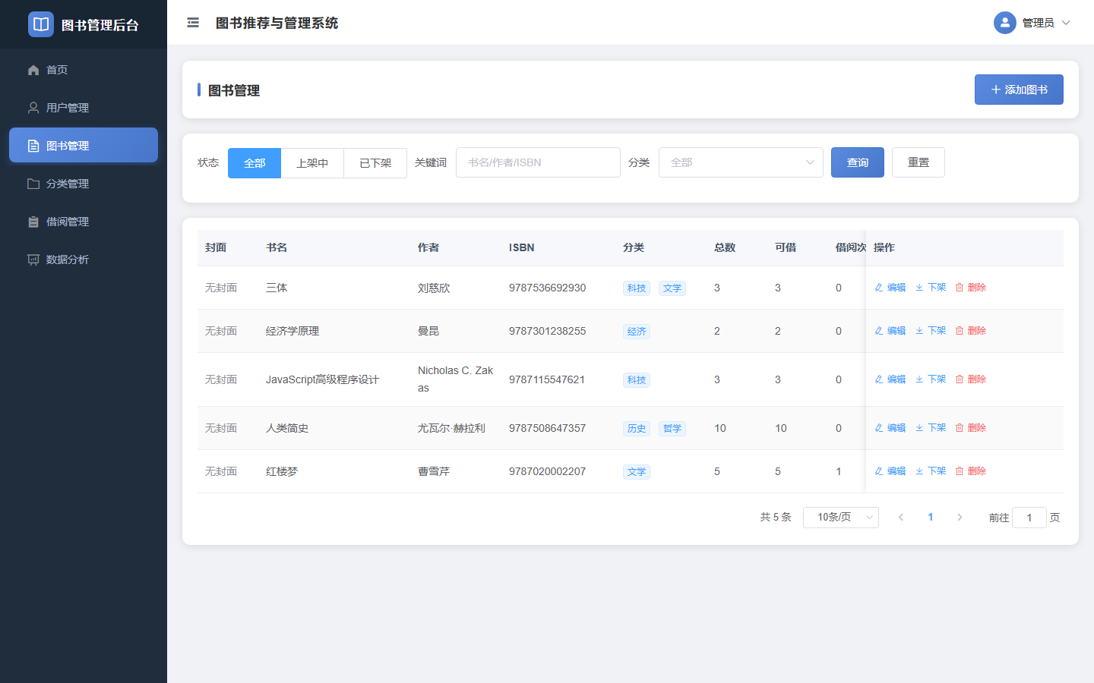Click the 添加图书 button

pyautogui.click(x=1019, y=90)
